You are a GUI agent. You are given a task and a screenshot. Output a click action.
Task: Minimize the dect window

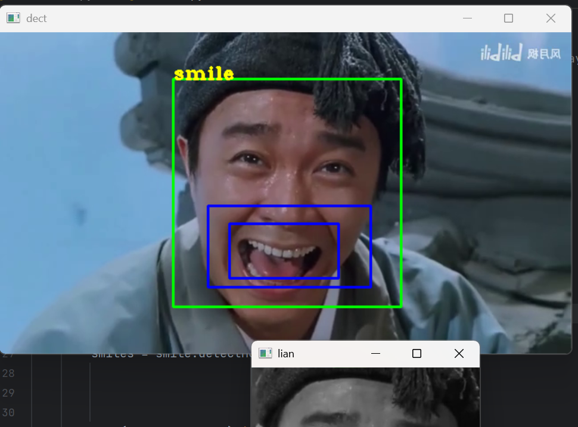click(x=467, y=18)
